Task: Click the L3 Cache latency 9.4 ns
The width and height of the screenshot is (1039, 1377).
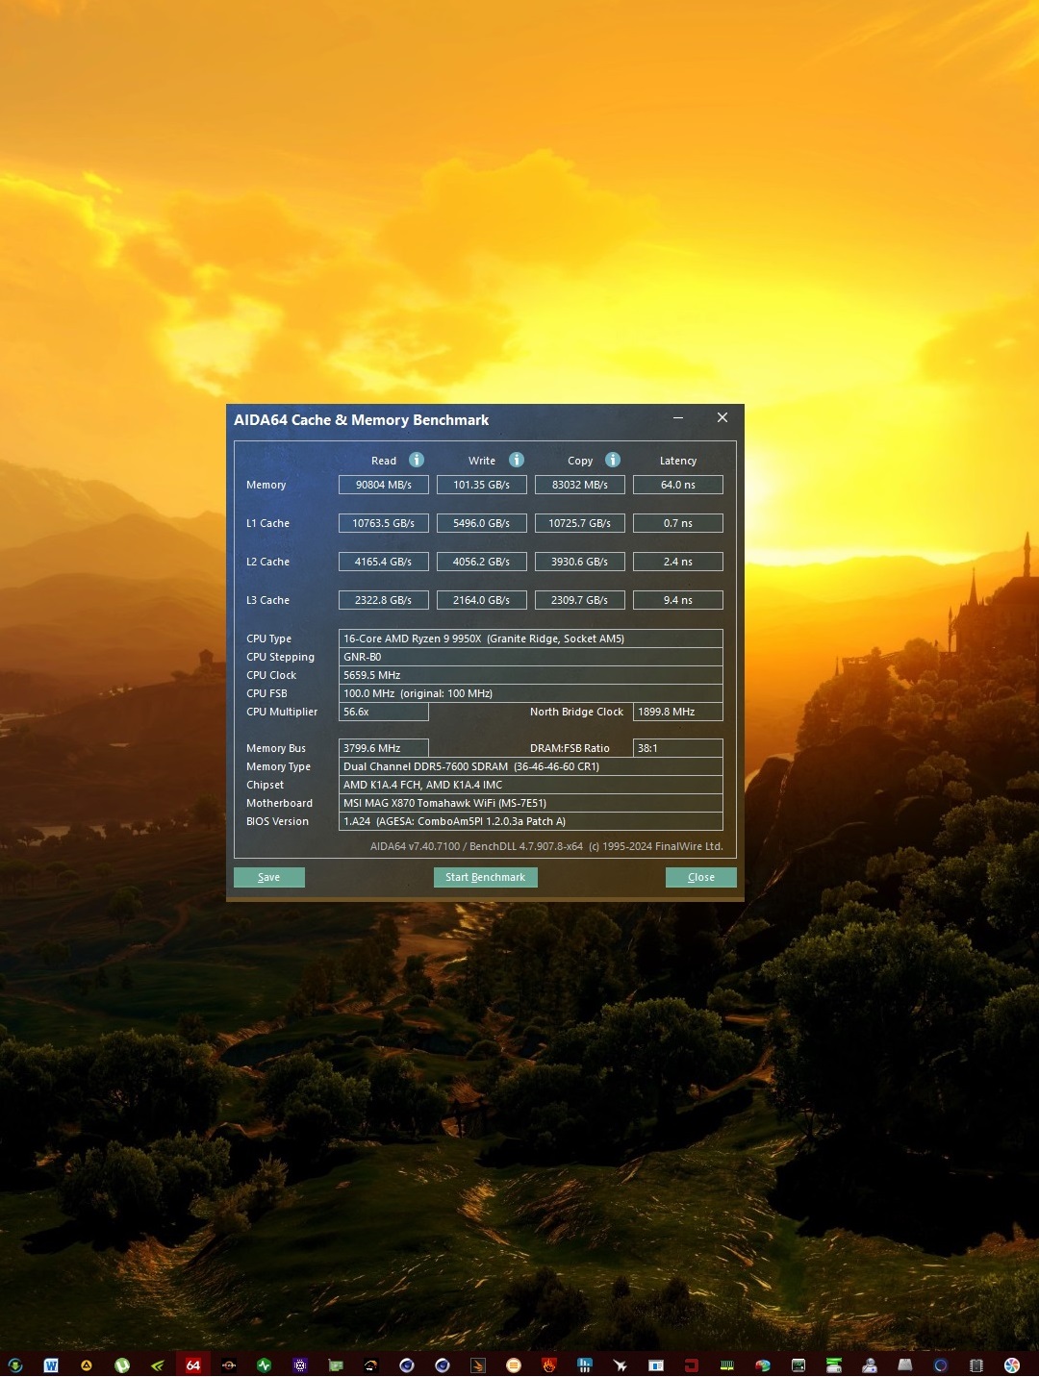Action: 678,600
